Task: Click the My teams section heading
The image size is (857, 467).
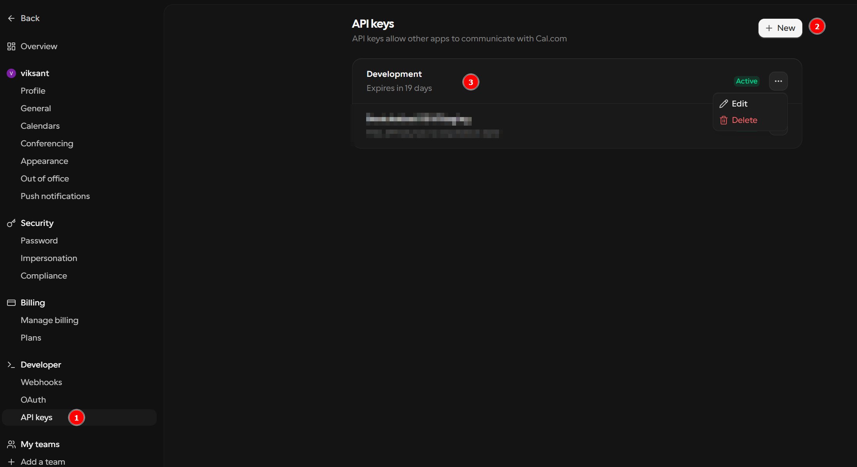Action: click(x=40, y=444)
